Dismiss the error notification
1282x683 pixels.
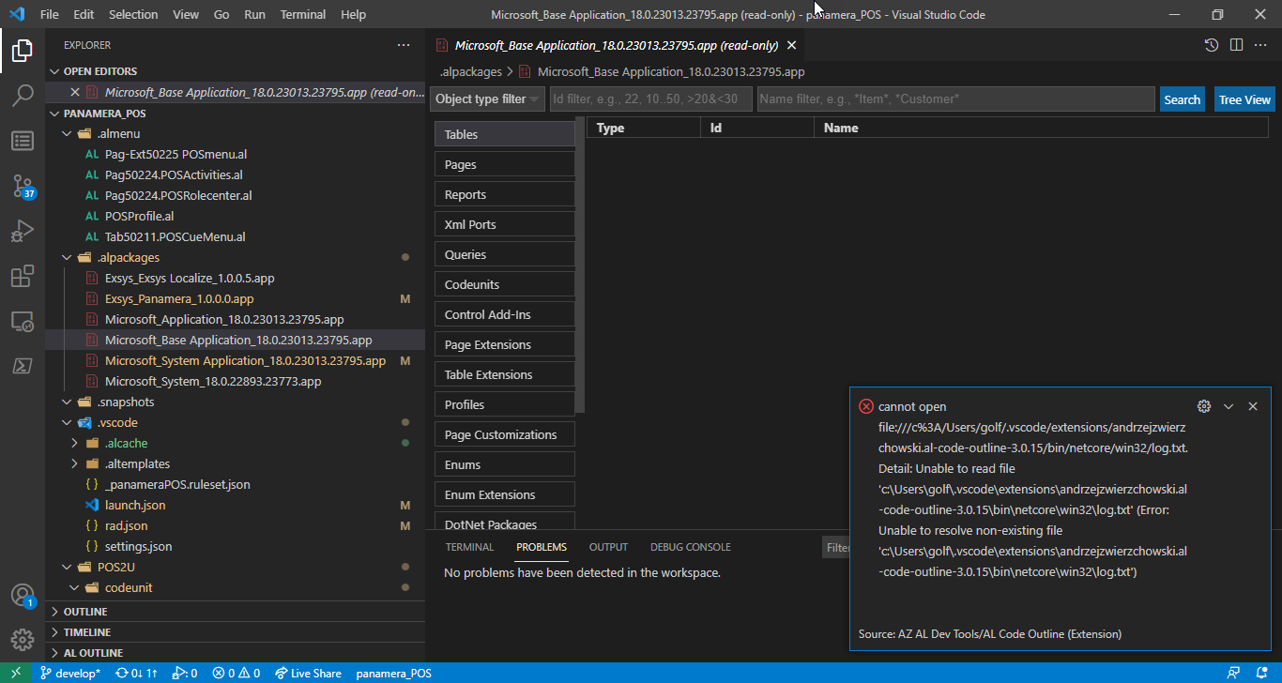click(1253, 406)
